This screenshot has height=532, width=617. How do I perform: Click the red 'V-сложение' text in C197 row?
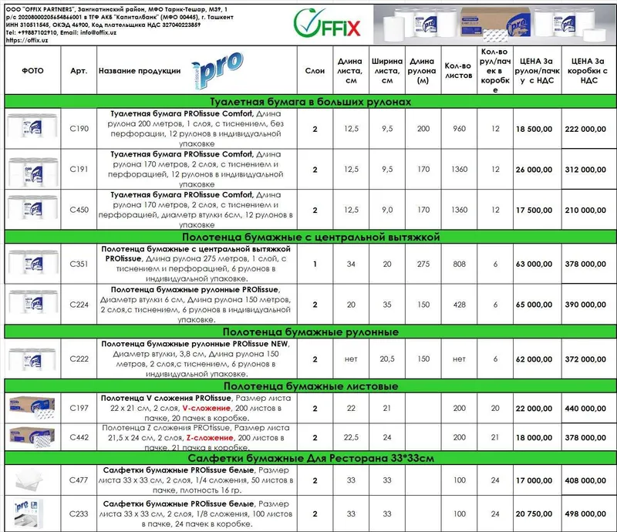pyautogui.click(x=206, y=408)
